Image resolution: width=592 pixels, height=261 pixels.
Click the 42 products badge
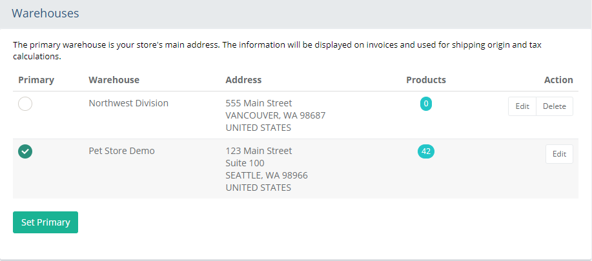[426, 151]
